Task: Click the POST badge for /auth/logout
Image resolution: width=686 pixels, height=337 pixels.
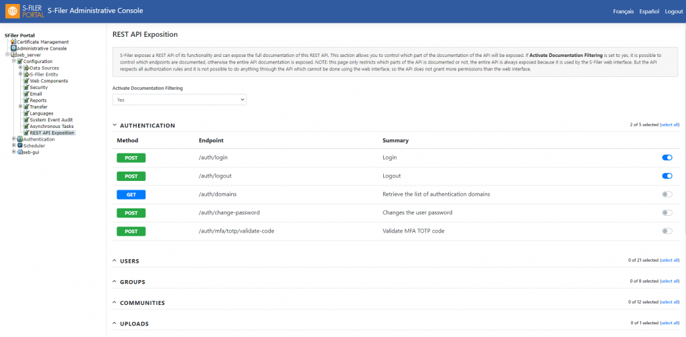Action: coord(131,176)
